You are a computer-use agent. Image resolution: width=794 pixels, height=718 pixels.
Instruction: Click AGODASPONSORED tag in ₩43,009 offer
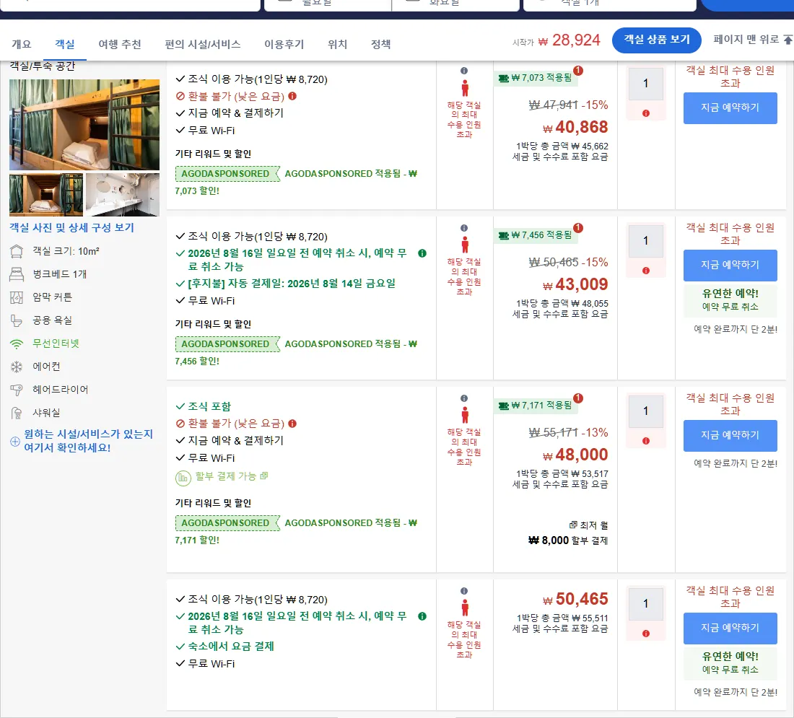227,344
